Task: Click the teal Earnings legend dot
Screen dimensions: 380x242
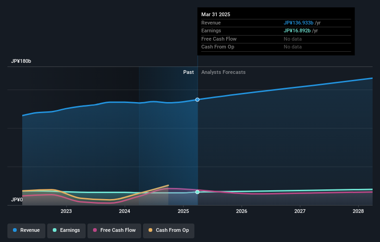Action: (x=55, y=230)
